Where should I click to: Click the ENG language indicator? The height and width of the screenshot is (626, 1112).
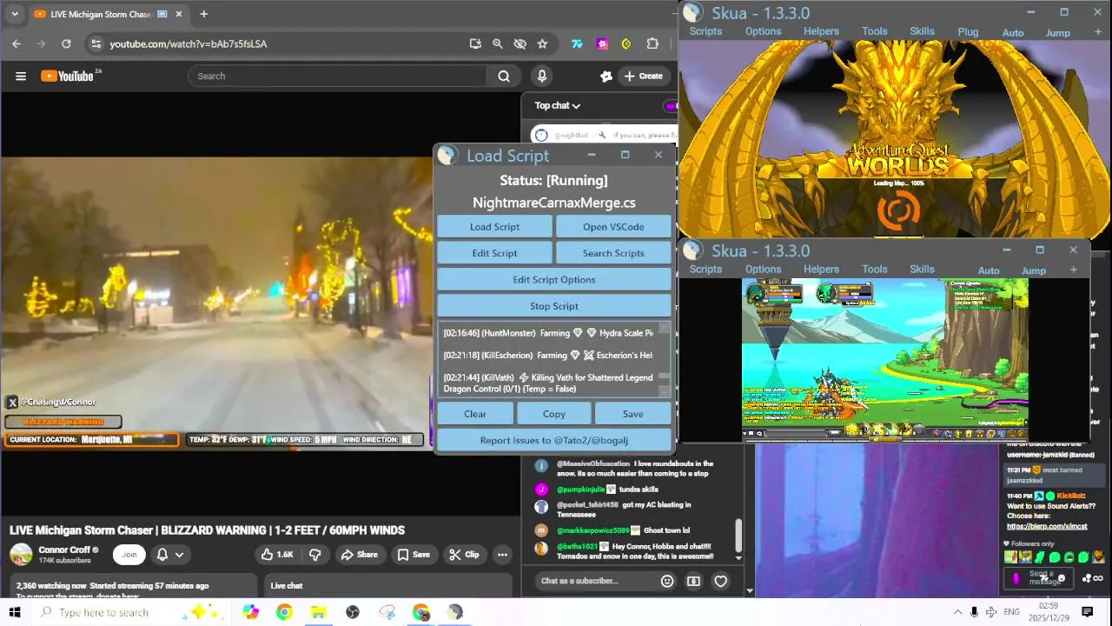1011,612
